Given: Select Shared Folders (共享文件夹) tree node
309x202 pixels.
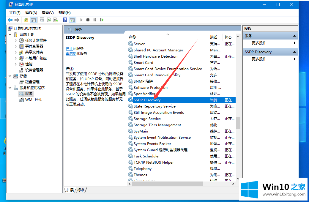Looking at the screenshot, I should pyautogui.click(x=34, y=52).
